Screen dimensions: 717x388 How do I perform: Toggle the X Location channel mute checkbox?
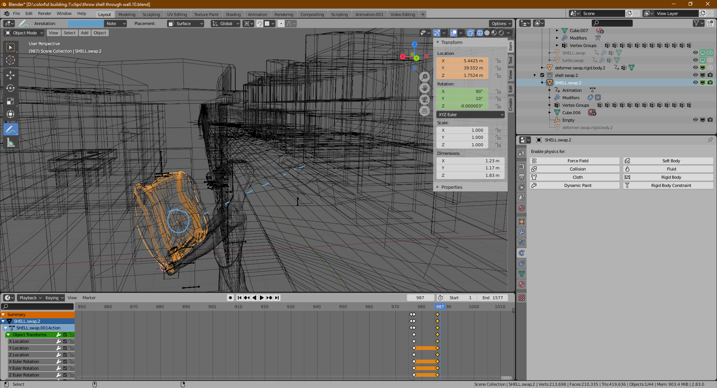coord(65,341)
